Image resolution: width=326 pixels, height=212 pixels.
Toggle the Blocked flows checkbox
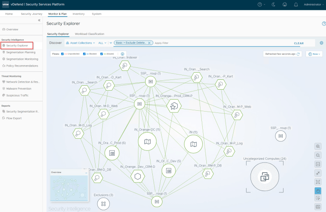tap(84, 54)
